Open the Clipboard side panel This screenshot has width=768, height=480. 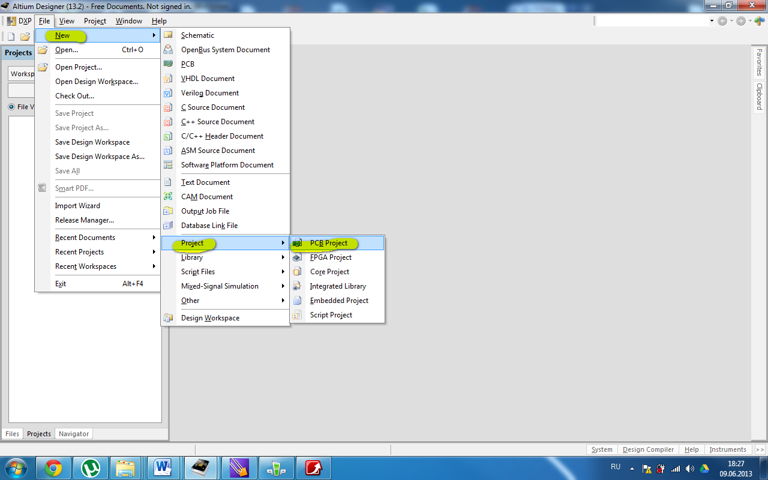(x=759, y=96)
